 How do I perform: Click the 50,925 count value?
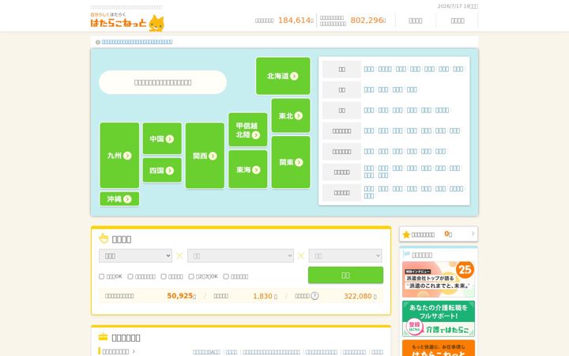click(179, 296)
